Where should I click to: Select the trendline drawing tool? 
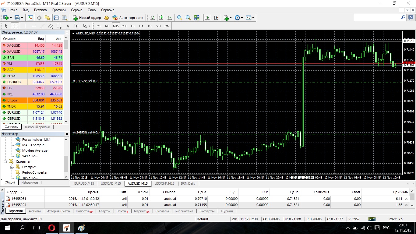[x=42, y=26]
